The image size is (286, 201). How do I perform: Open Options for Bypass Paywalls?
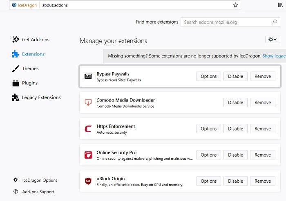pos(208,76)
